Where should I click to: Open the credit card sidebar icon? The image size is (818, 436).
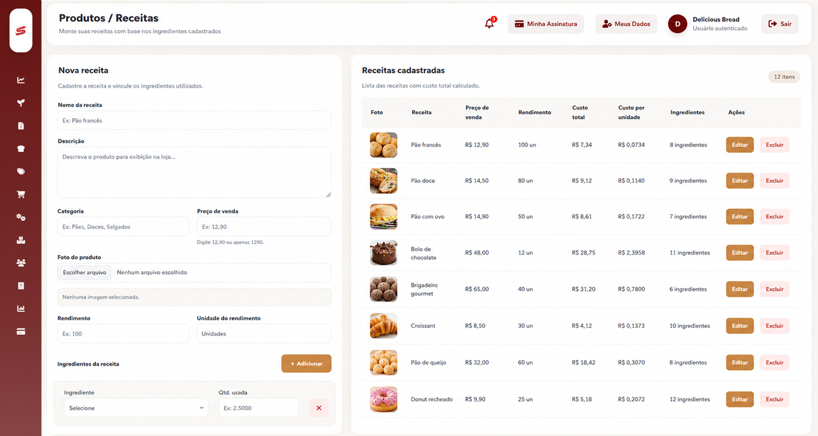(21, 331)
